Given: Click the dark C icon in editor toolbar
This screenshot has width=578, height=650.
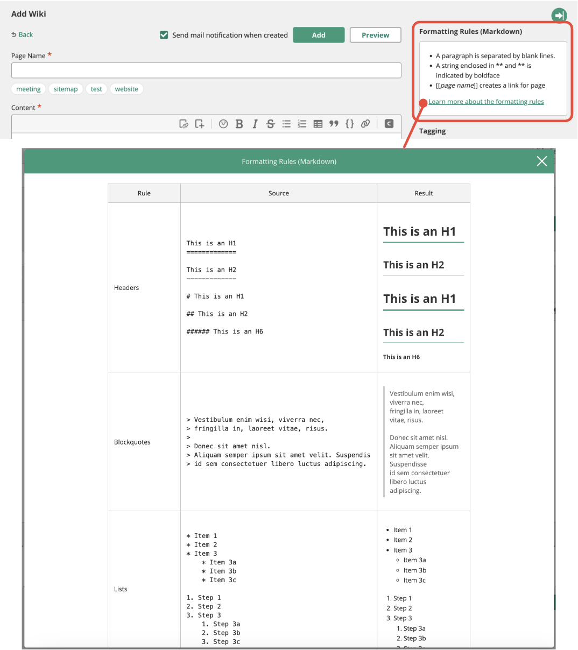Looking at the screenshot, I should (389, 124).
